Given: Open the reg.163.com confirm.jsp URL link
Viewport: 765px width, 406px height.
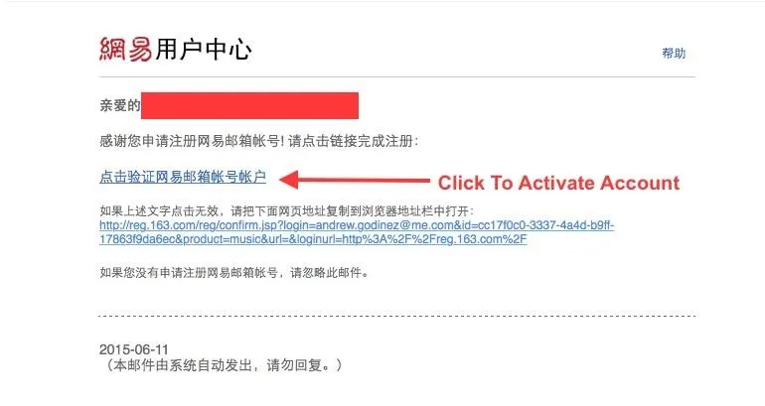Looking at the screenshot, I should click(357, 225).
